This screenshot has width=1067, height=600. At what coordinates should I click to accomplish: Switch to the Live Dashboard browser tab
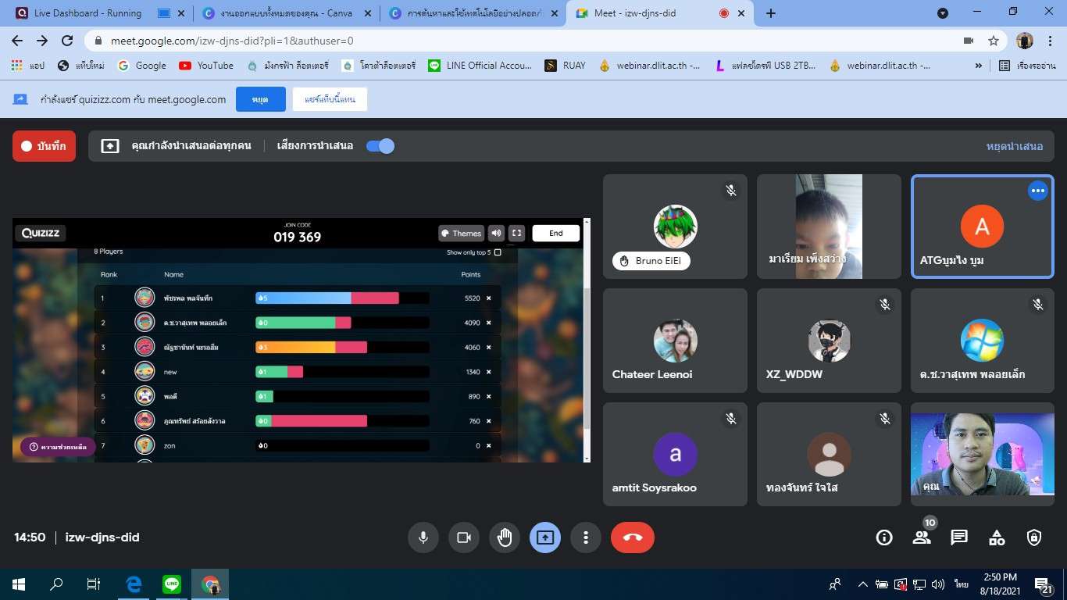[x=87, y=13]
